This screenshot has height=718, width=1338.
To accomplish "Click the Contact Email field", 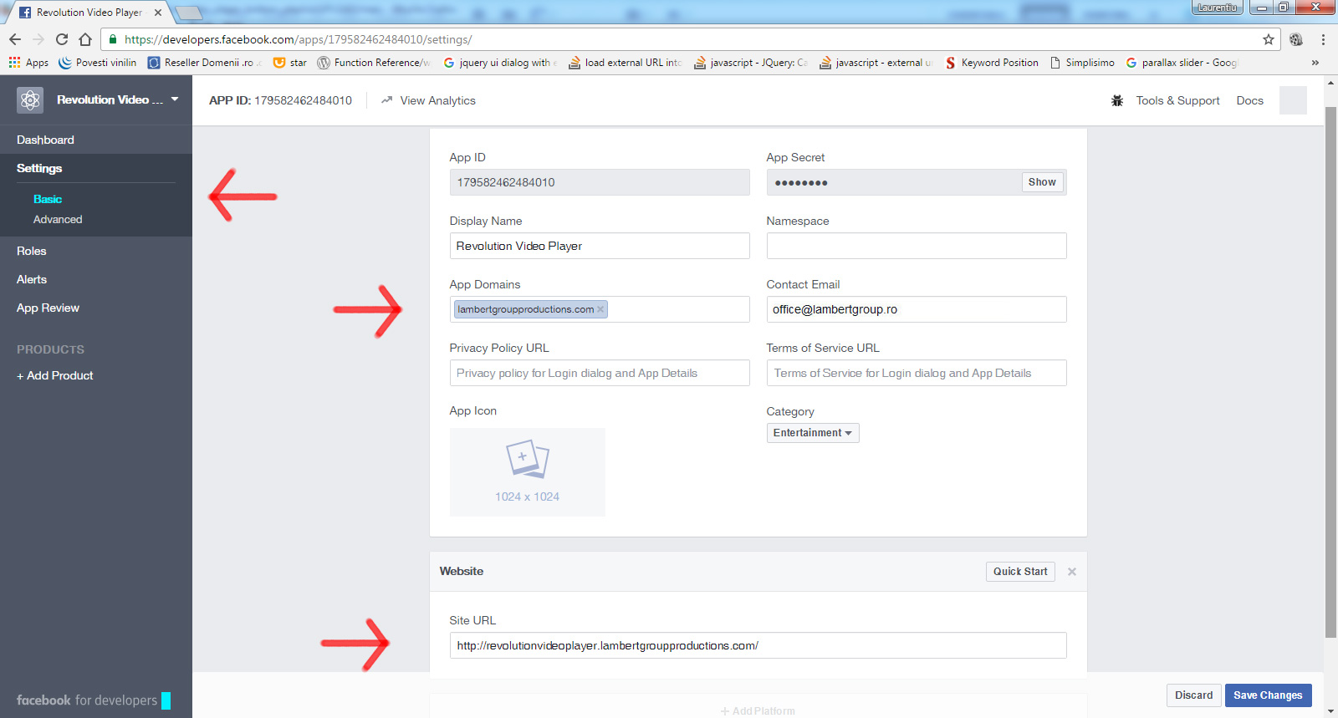I will pyautogui.click(x=917, y=309).
